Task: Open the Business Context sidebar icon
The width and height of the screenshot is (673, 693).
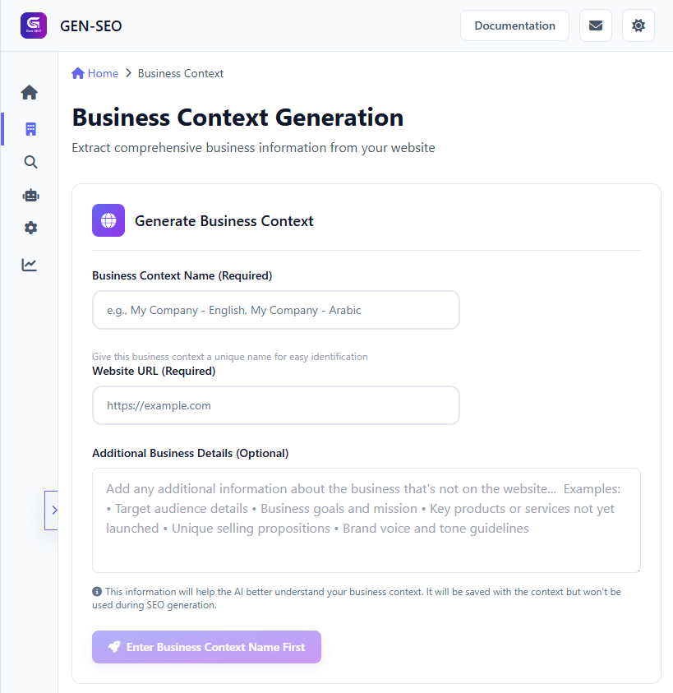Action: (30, 128)
